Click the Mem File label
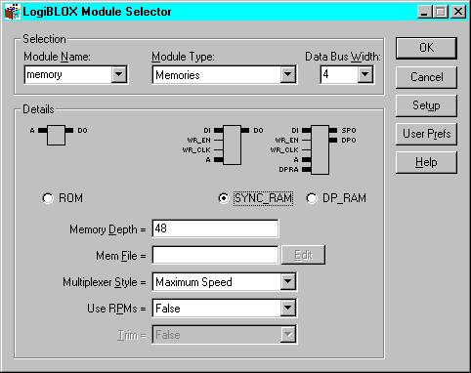Screen dimensions: 471x373 click(121, 256)
